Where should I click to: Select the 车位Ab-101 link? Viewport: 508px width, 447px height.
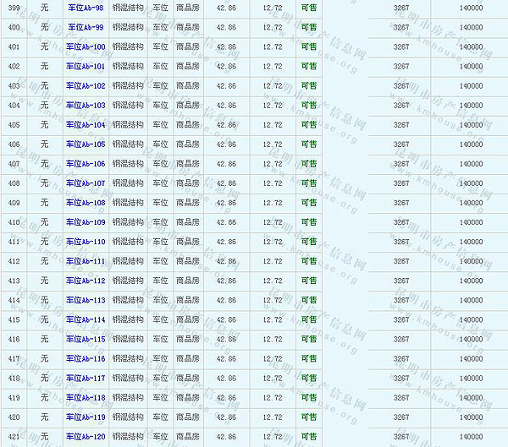click(86, 66)
